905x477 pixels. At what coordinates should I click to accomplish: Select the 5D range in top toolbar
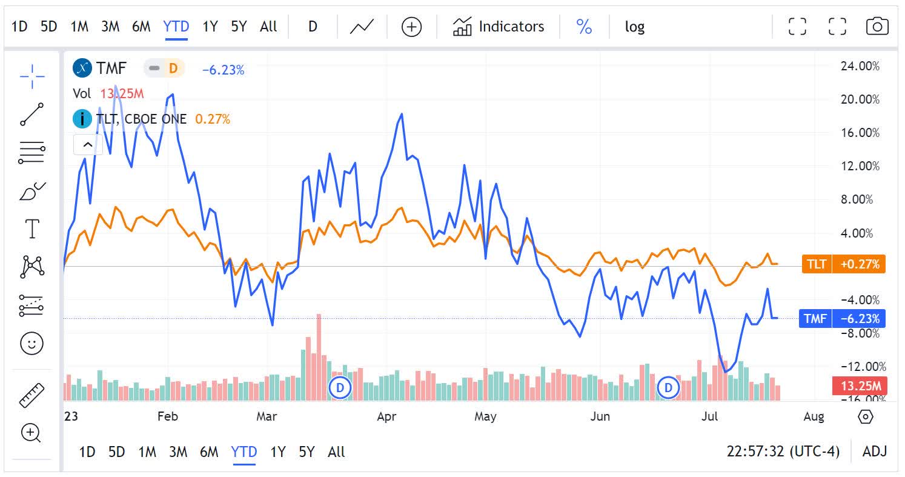pos(48,27)
